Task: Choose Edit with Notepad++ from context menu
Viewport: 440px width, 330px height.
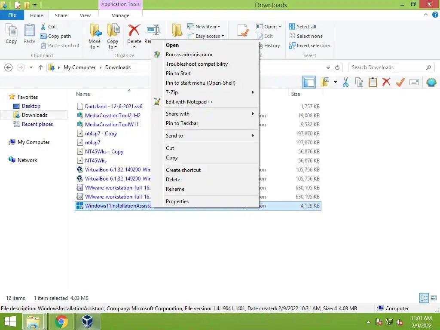Action: point(205,102)
